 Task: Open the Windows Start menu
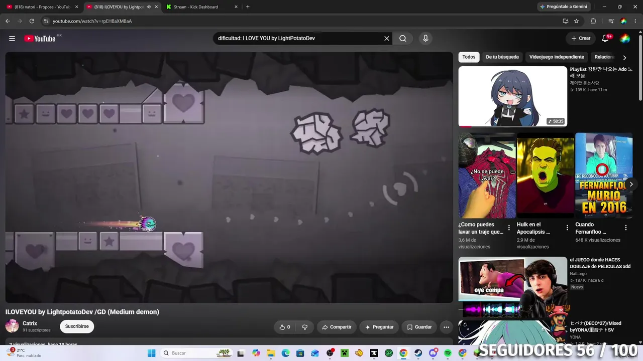(x=151, y=353)
